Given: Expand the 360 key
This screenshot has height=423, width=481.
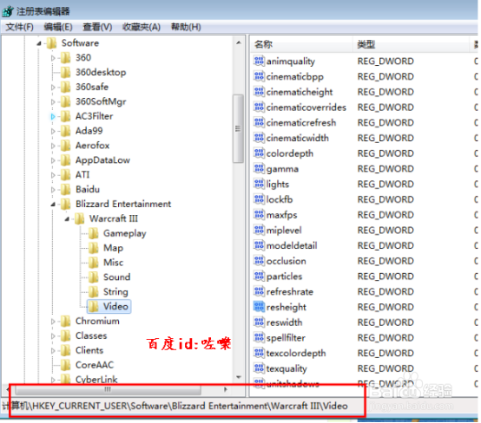Looking at the screenshot, I should tap(53, 58).
